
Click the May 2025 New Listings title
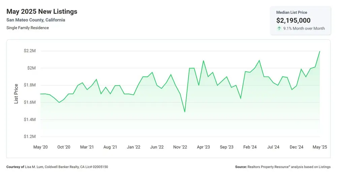42,11
